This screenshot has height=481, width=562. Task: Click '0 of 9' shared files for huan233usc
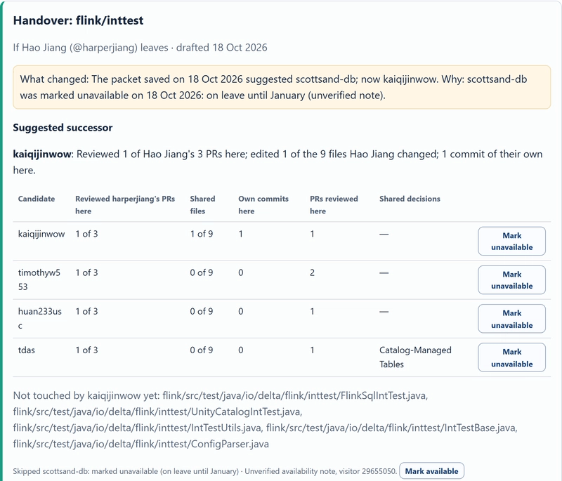point(202,311)
